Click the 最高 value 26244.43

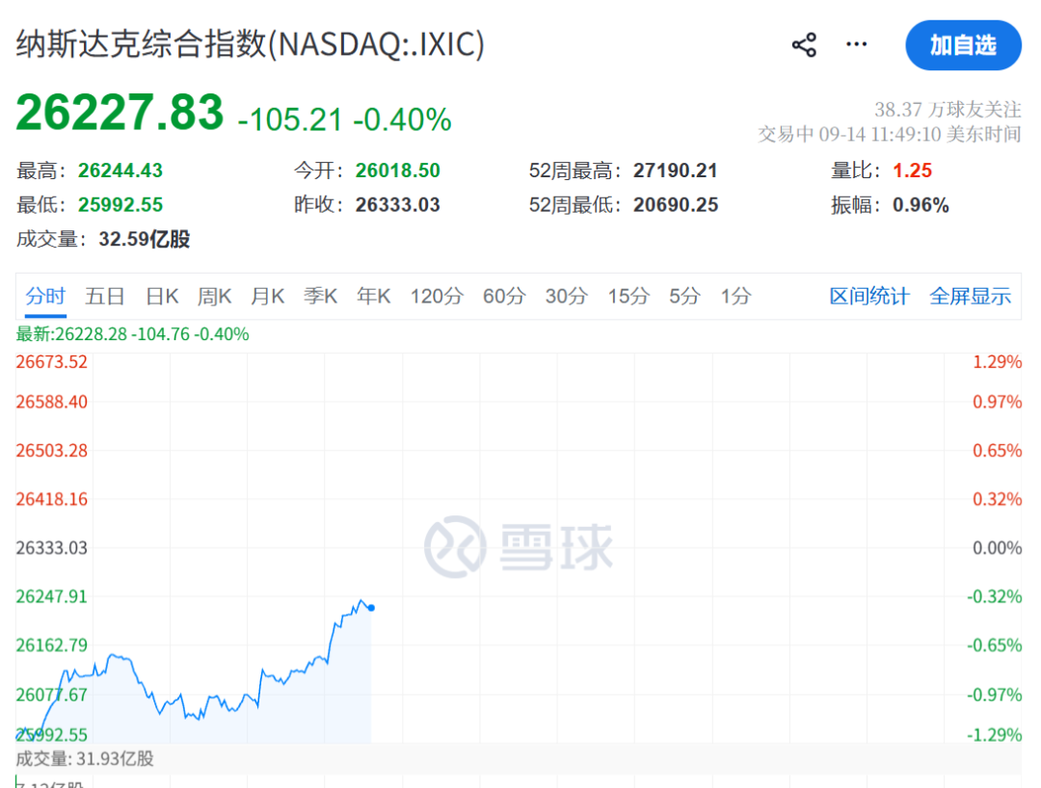coord(120,171)
